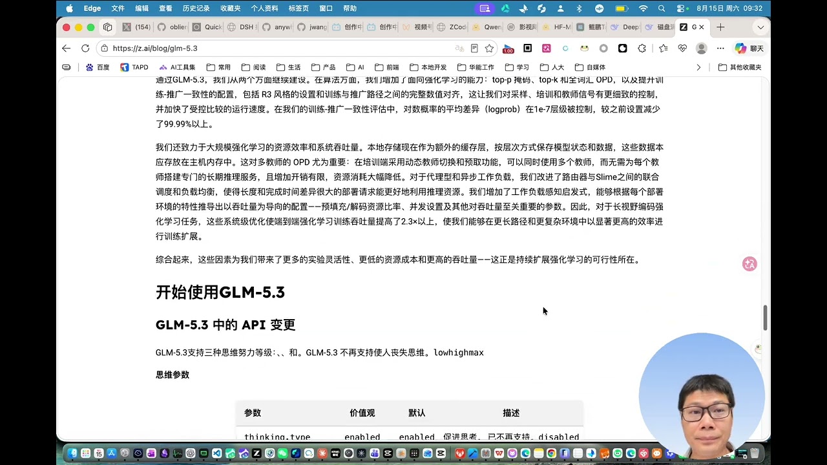The image size is (827, 465).
Task: Expand the 本地开发 bookmarks folder
Action: [428, 67]
